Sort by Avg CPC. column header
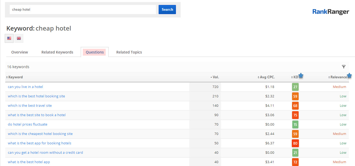Image resolution: width=355 pixels, height=166 pixels. [267, 77]
